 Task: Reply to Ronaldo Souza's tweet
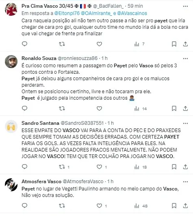[25, 109]
